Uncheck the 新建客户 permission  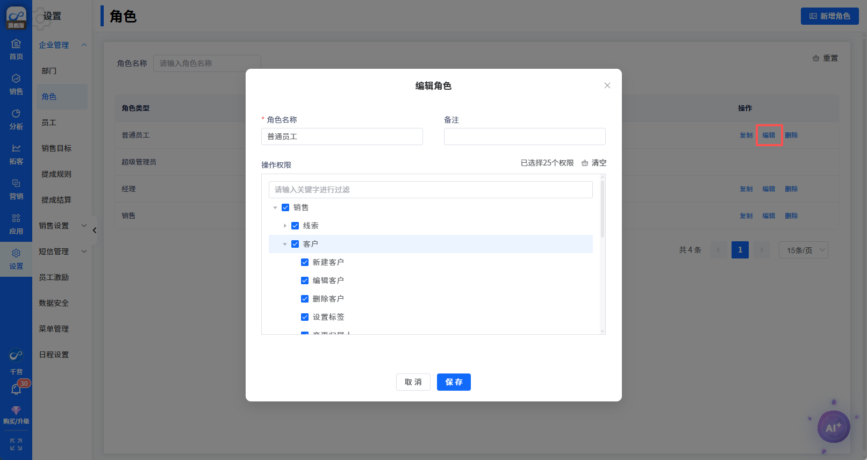pos(305,262)
